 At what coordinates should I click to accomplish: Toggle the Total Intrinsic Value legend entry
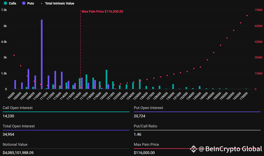(x=57, y=3)
